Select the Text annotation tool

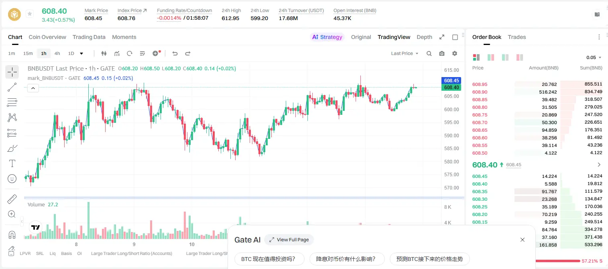coord(12,163)
